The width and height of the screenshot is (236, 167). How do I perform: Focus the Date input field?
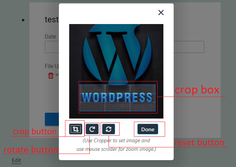pos(51,47)
